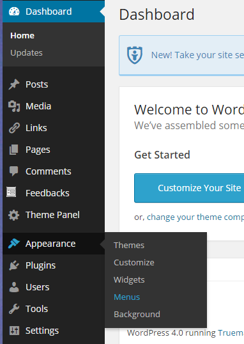Click the Posts pushpin icon
The width and height of the screenshot is (244, 344).
tap(14, 84)
